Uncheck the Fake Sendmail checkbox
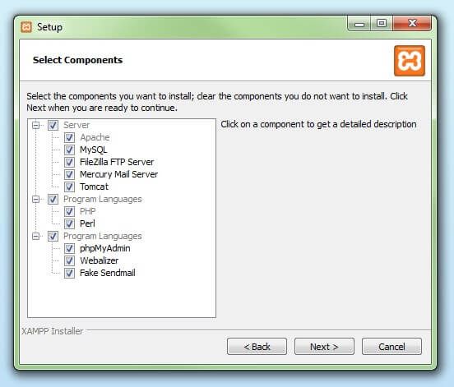This screenshot has width=454, height=387. [x=69, y=273]
